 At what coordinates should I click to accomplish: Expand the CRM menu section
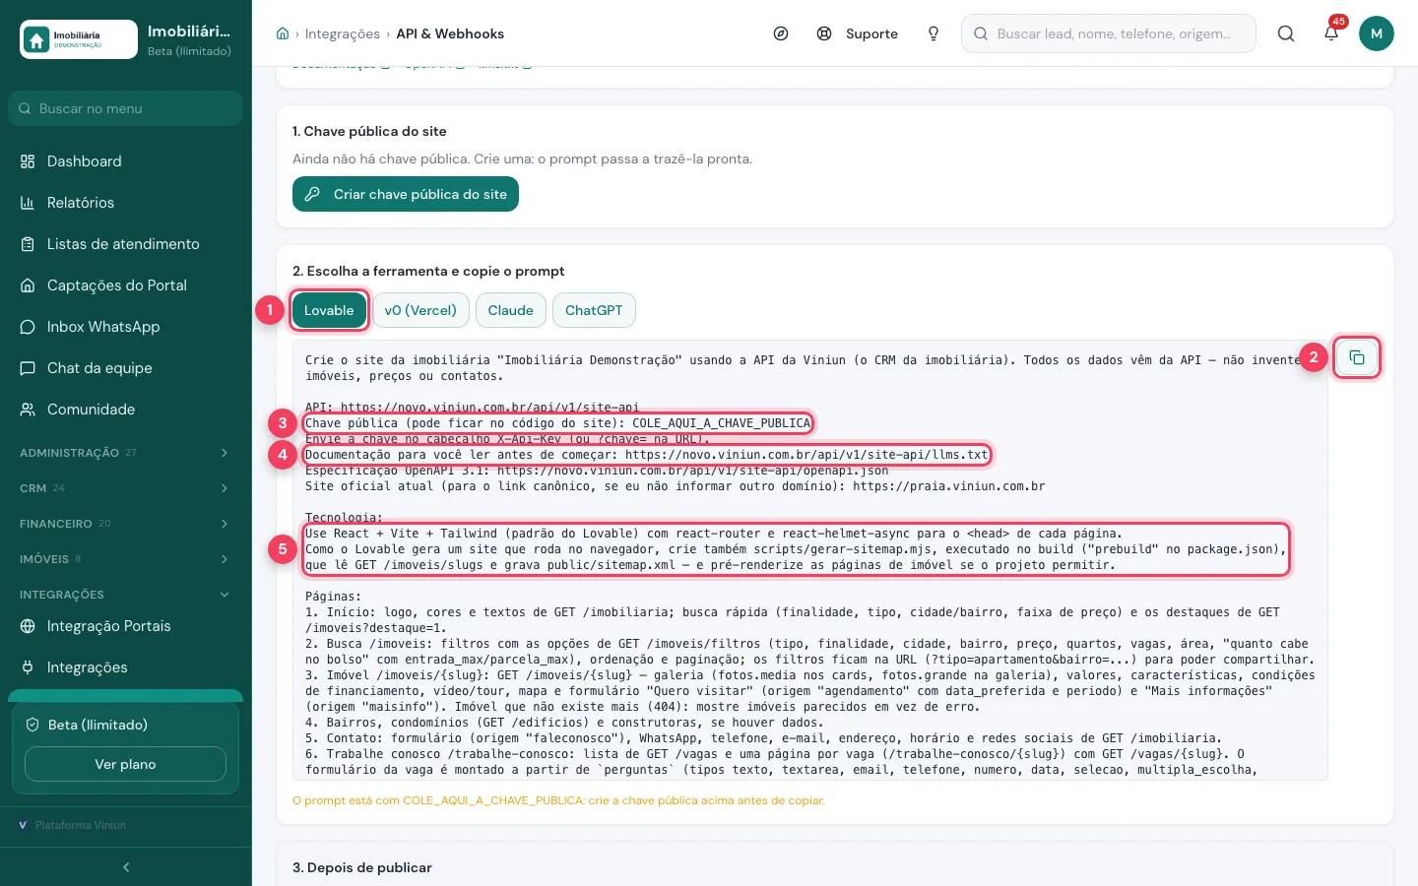click(x=126, y=488)
